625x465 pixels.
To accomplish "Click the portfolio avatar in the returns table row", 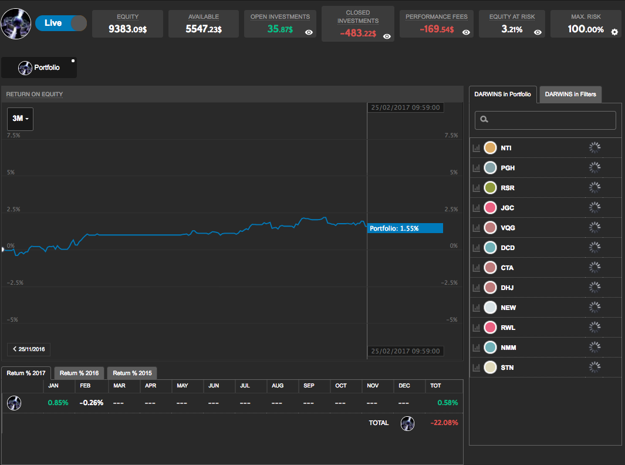I will (14, 403).
